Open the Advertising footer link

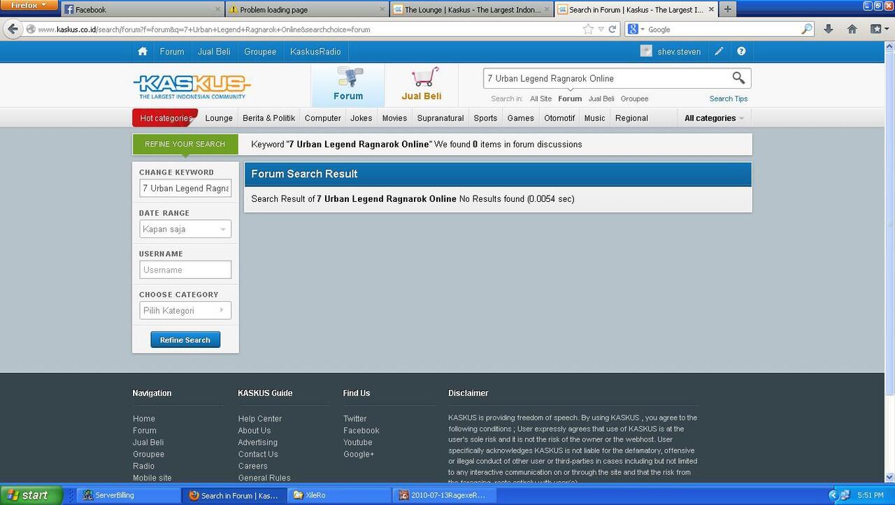258,442
